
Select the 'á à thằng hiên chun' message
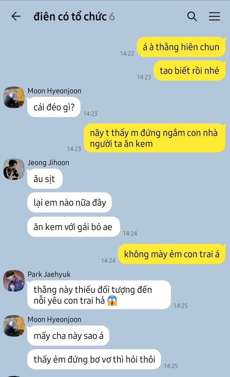(x=181, y=47)
